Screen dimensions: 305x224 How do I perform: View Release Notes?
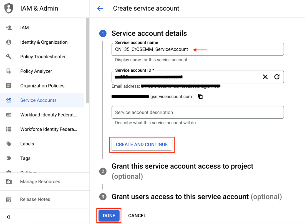click(35, 199)
